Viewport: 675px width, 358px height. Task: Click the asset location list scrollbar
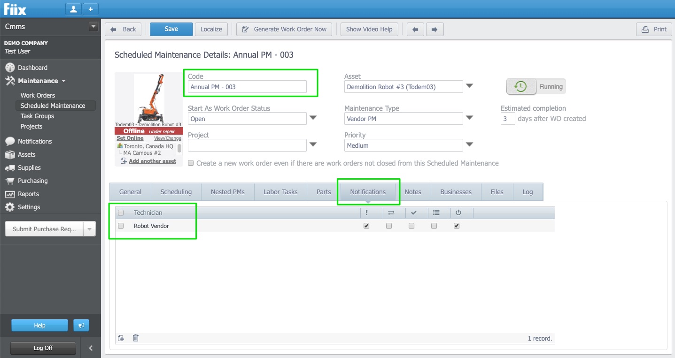point(179,149)
